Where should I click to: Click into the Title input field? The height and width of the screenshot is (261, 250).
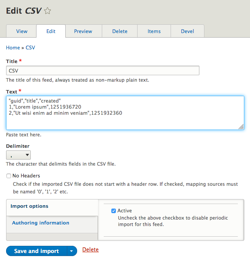(x=103, y=71)
